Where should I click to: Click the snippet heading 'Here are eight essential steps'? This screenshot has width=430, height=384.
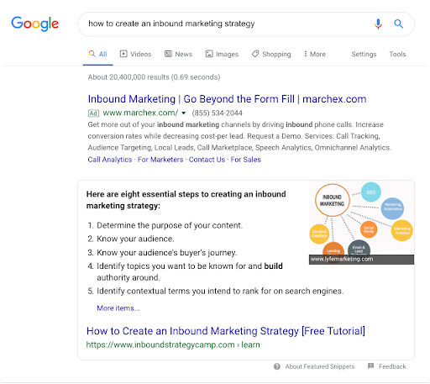[x=186, y=200]
